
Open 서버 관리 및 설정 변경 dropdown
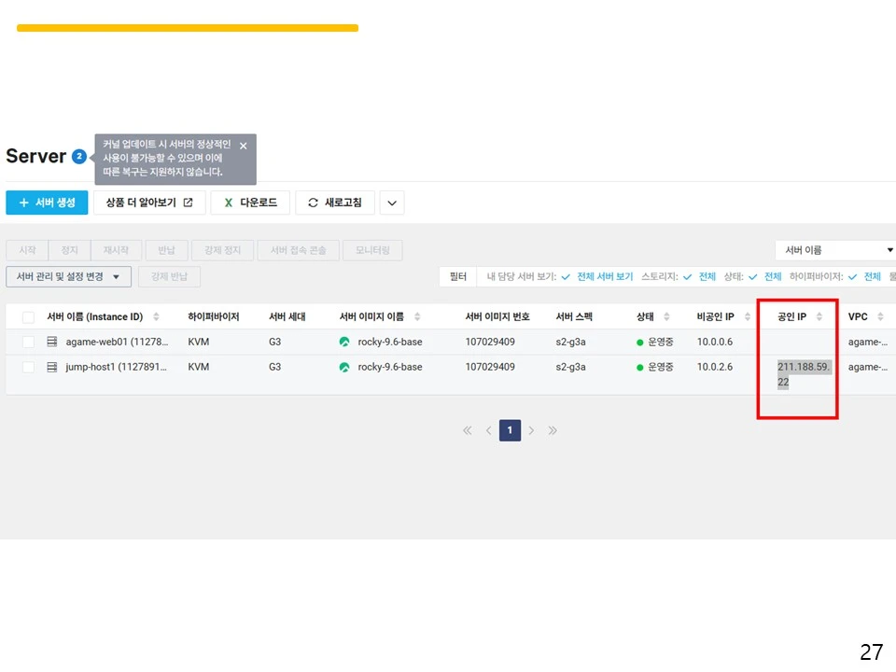pyautogui.click(x=68, y=276)
